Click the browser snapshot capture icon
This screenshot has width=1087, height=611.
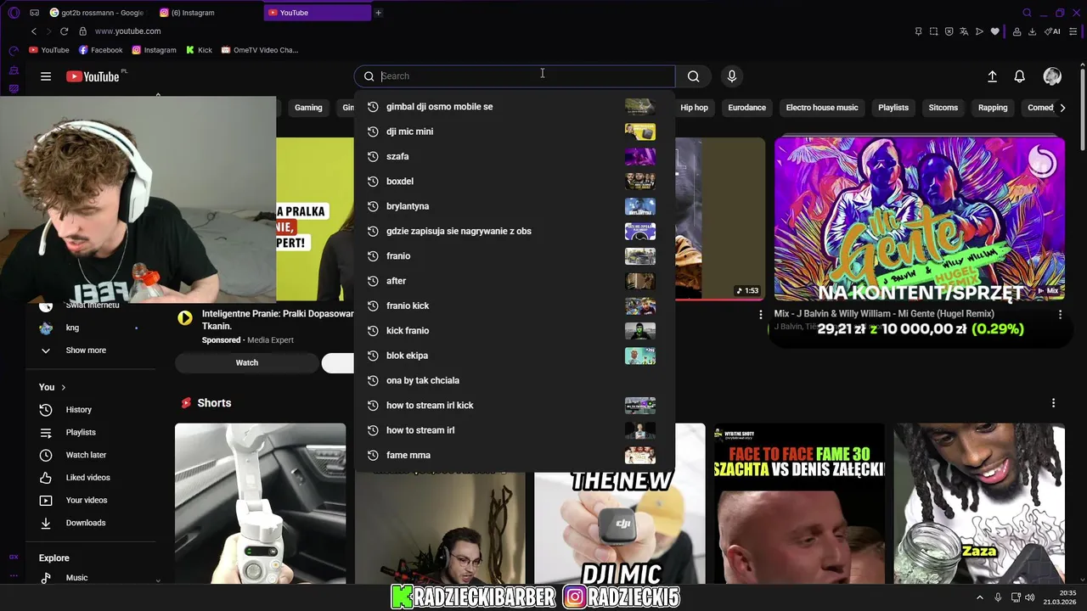[933, 31]
